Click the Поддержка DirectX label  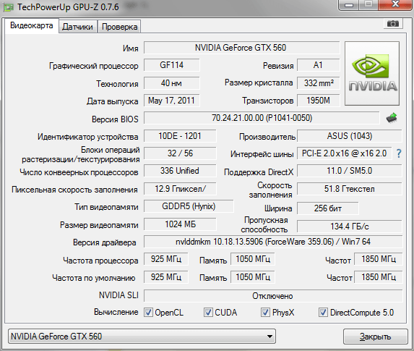[259, 172]
